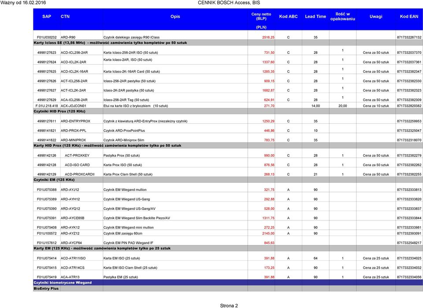Image resolution: width=423 pixels, height=308 pixels.
Task: Click description Czytnik EM zasięgu 60cm
Action: [x=123, y=234]
